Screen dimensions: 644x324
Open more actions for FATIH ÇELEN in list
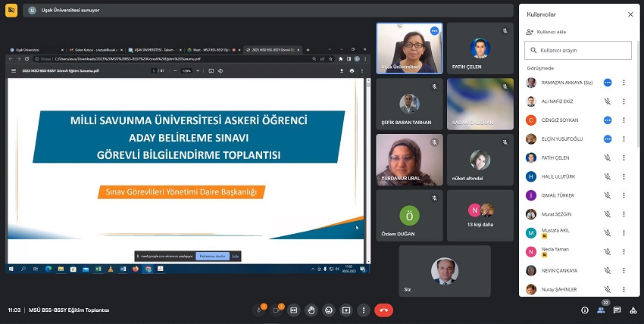[x=624, y=157]
